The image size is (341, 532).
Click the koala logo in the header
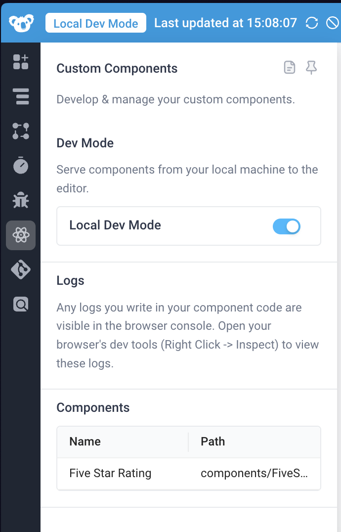point(21,22)
